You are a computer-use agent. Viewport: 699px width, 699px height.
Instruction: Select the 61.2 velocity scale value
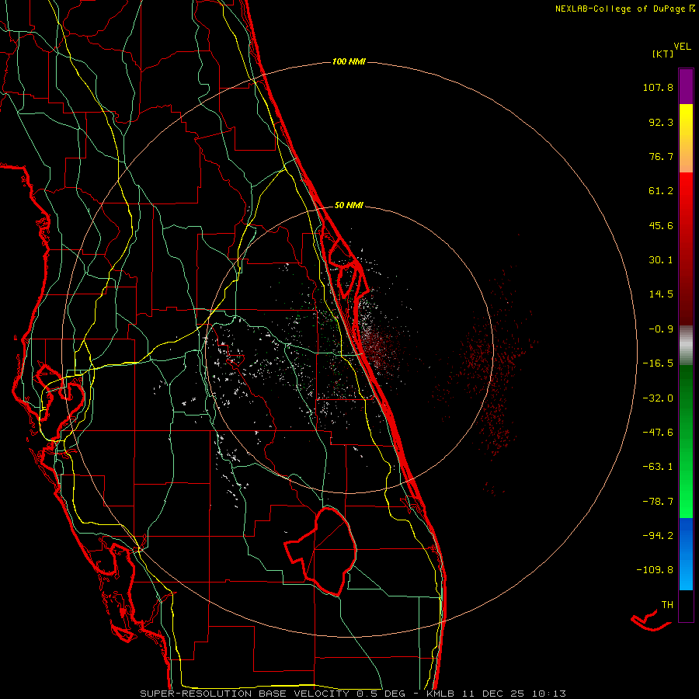pyautogui.click(x=661, y=191)
